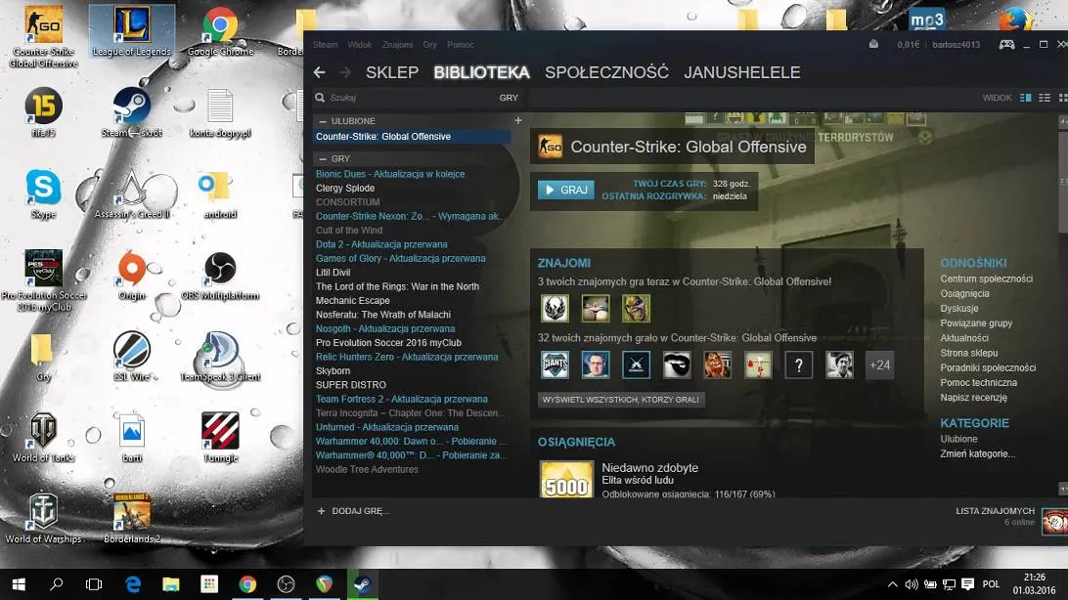Click the GRAJ play button
Screen dimensions: 1068x600
566,190
